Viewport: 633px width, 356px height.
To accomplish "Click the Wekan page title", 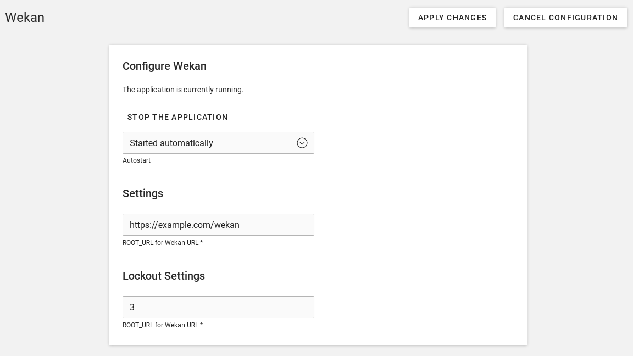I will [24, 18].
